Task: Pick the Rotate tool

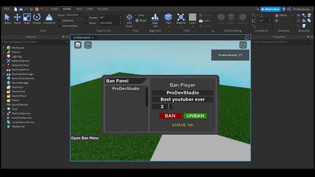Action: click(37, 19)
